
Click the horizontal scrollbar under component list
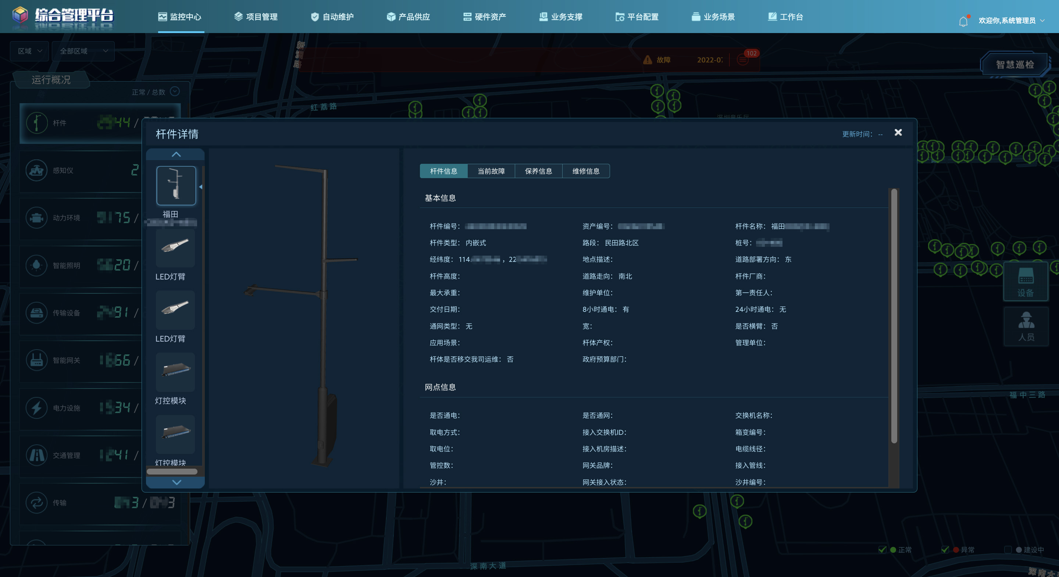pos(172,472)
